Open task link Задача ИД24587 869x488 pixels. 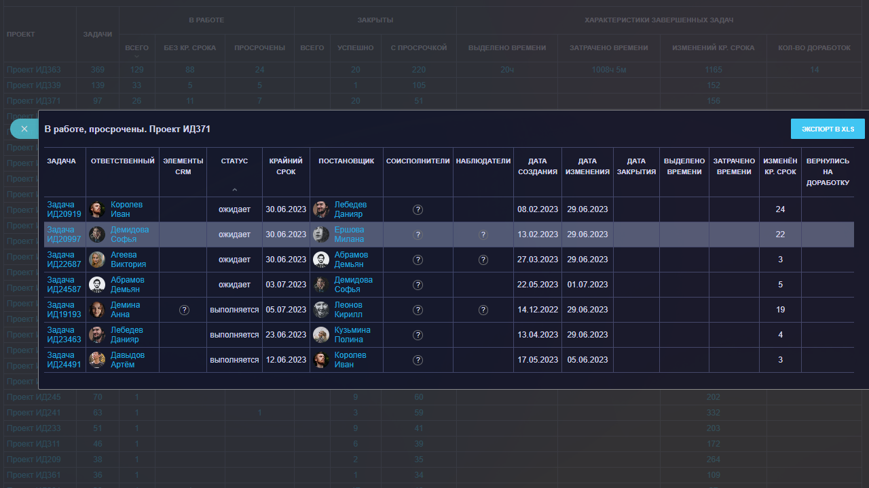click(x=64, y=285)
